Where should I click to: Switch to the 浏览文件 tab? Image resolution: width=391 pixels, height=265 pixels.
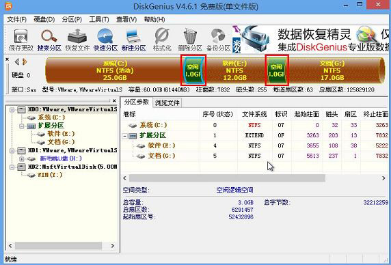(167, 102)
